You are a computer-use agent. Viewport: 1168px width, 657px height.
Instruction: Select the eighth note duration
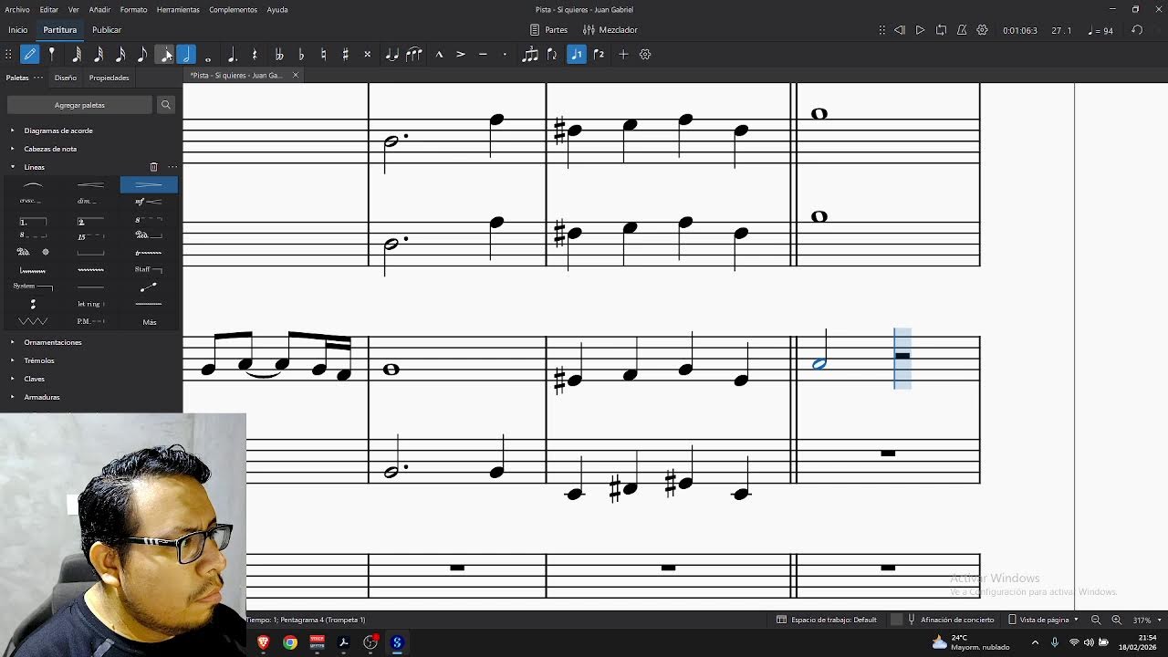[x=142, y=55]
